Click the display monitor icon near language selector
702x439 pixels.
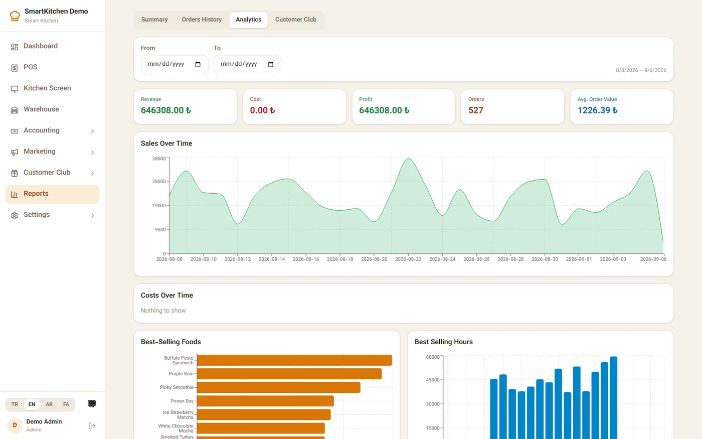pyautogui.click(x=92, y=404)
